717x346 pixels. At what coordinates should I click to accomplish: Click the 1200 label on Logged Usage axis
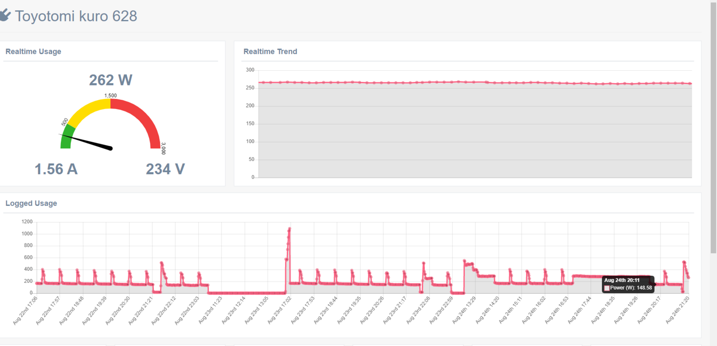click(27, 222)
